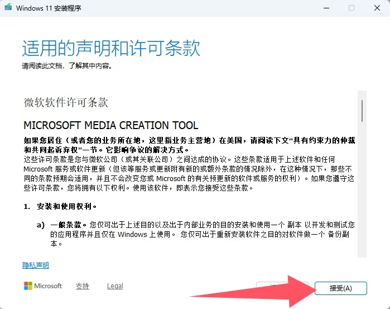Image resolution: width=390 pixels, height=309 pixels.
Task: Click the window title Windows 11 安装程序
Action: pos(49,8)
